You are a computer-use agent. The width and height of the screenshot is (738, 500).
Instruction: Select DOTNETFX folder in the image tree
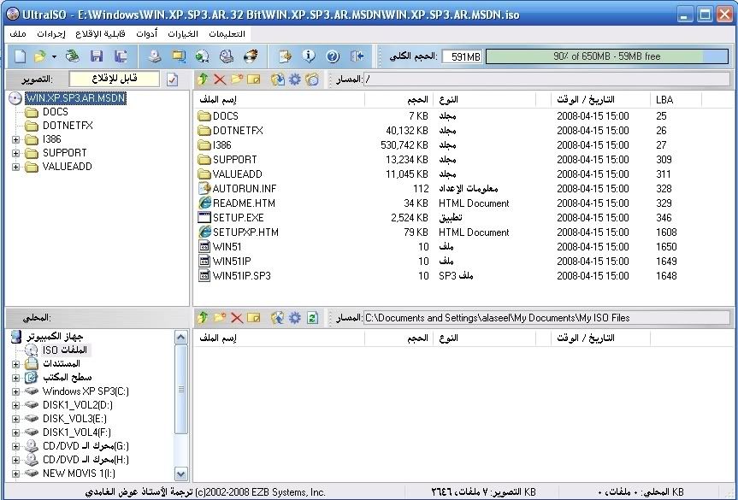tap(68, 126)
